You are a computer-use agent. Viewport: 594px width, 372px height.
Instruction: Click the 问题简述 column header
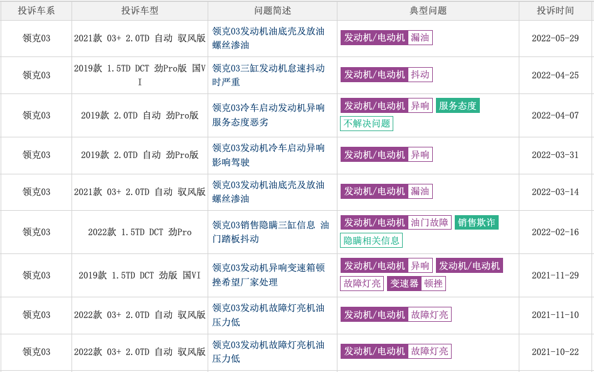point(272,11)
